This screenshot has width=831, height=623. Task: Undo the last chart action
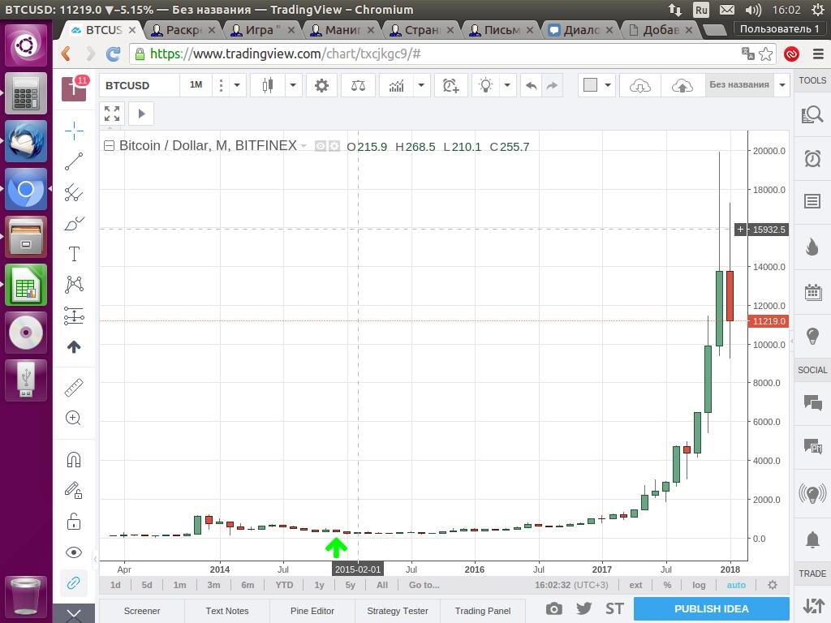[532, 85]
